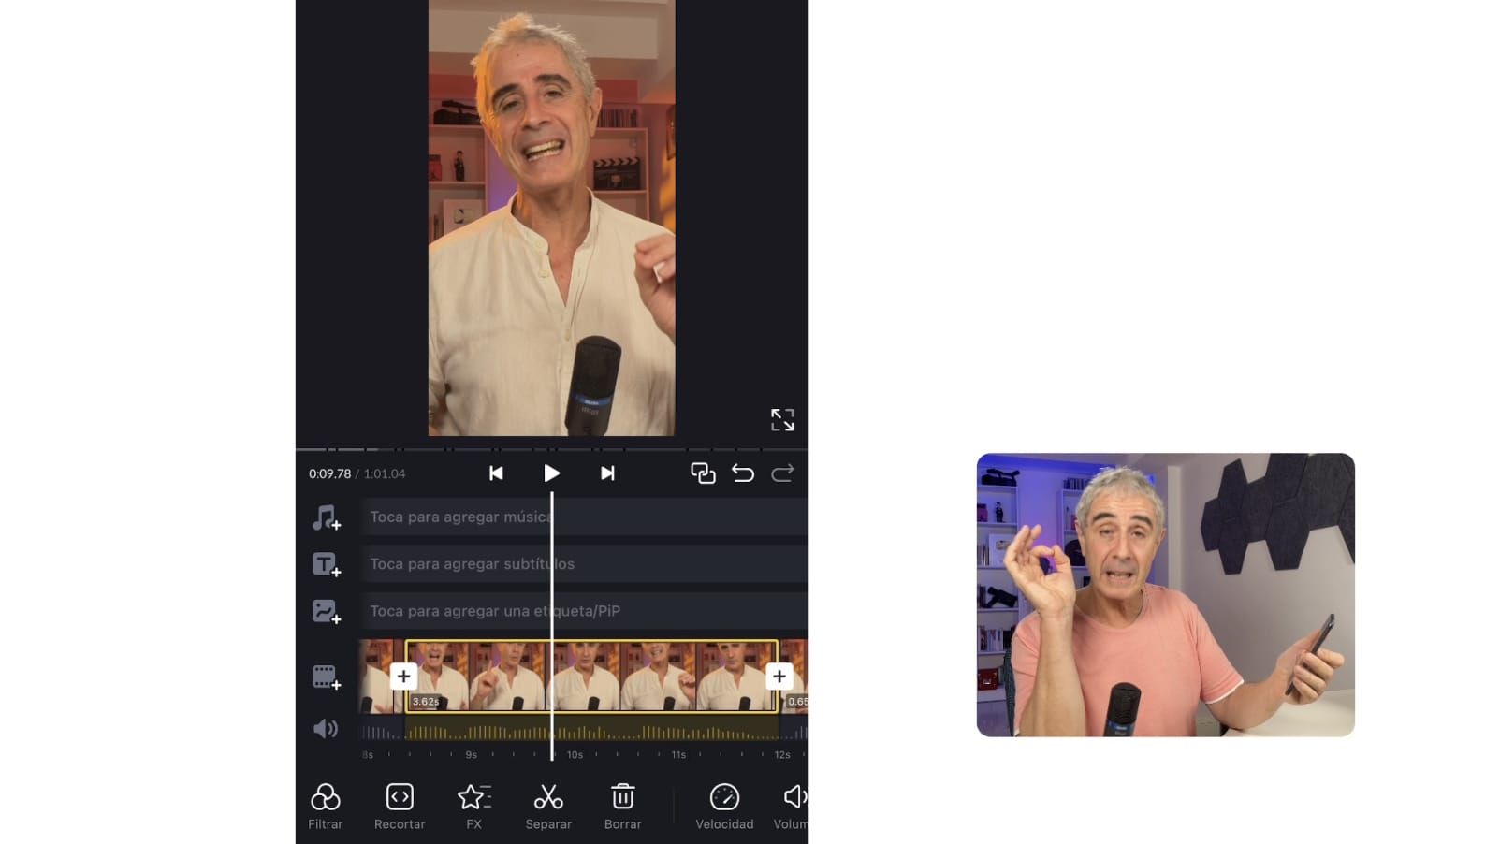
Task: Delete the clip with Borrar
Action: point(622,806)
